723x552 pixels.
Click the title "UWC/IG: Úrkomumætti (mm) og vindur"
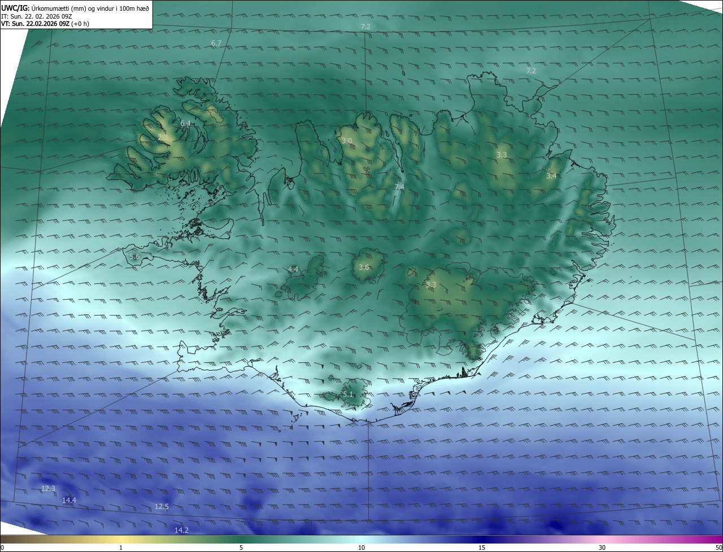coord(75,8)
